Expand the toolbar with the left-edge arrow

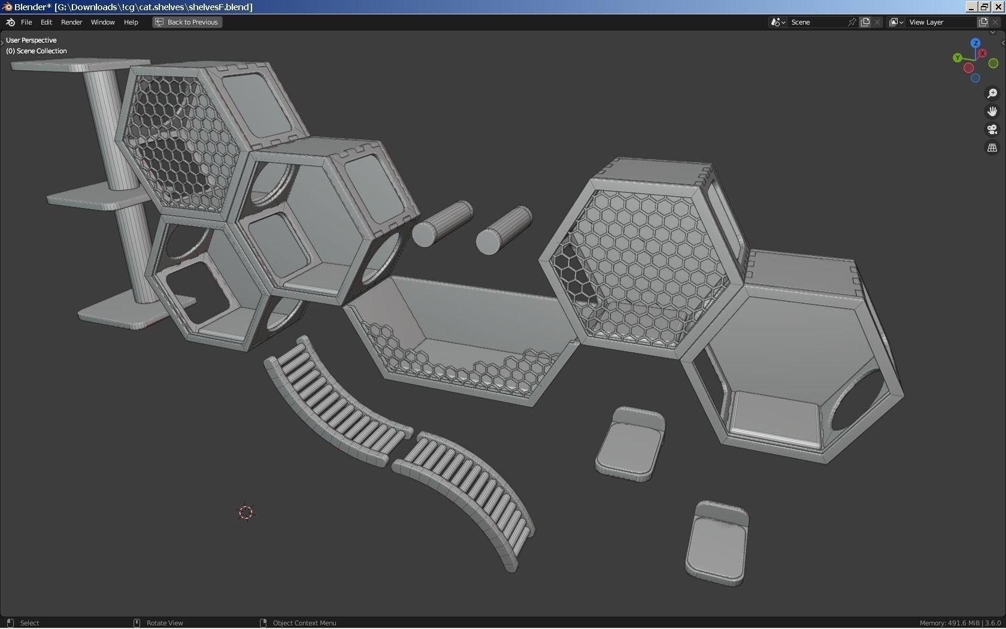2,43
